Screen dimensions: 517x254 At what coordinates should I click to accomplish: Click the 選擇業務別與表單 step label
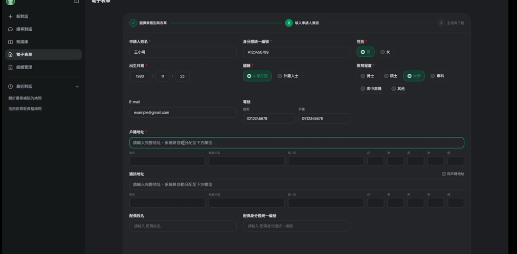tap(153, 23)
